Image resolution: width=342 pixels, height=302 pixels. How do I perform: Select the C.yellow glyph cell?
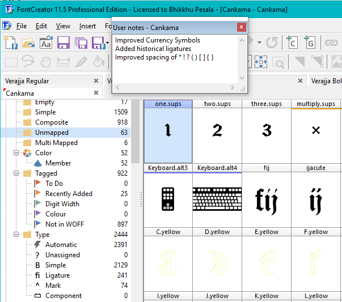click(x=168, y=260)
